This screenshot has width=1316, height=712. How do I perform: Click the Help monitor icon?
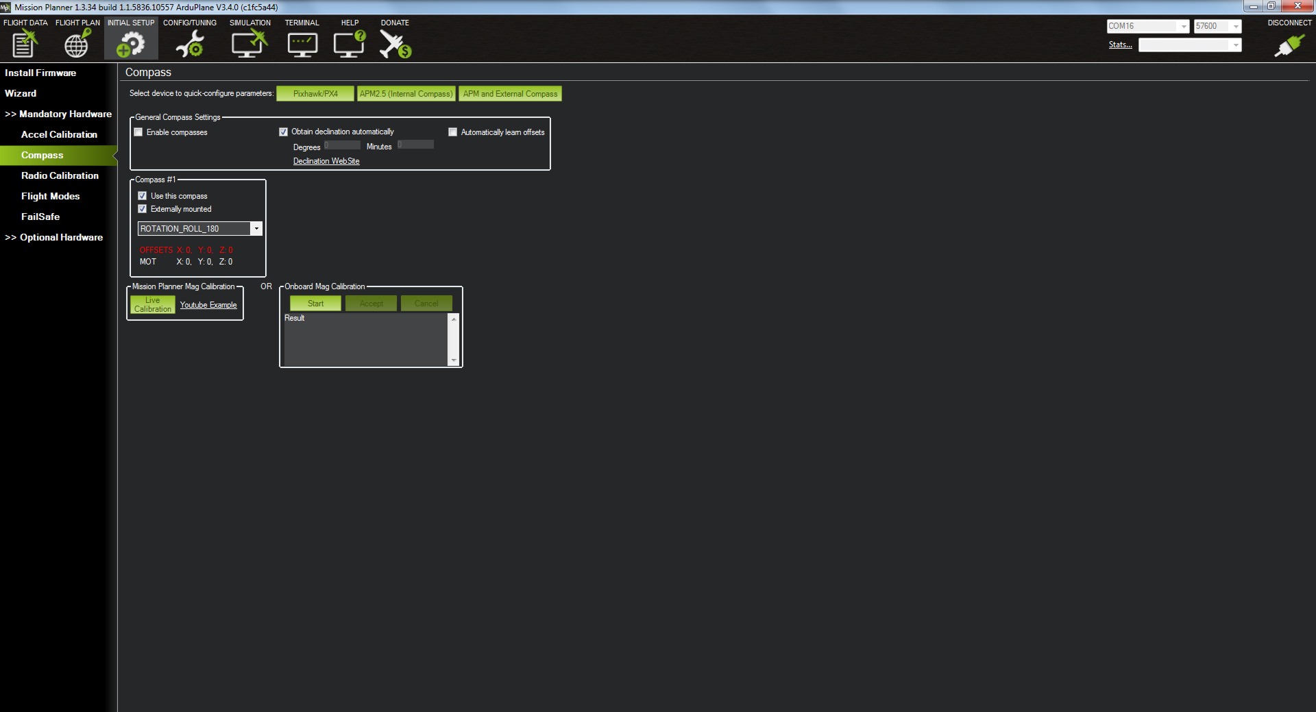pyautogui.click(x=350, y=44)
